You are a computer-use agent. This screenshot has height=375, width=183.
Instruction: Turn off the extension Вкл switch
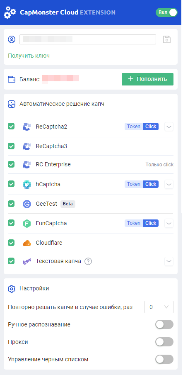tap(166, 12)
